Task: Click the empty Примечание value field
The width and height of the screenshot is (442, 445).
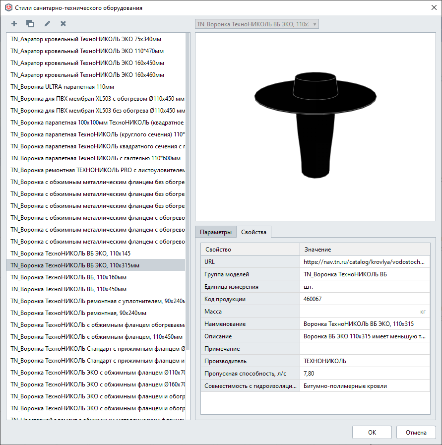Action: (365, 349)
